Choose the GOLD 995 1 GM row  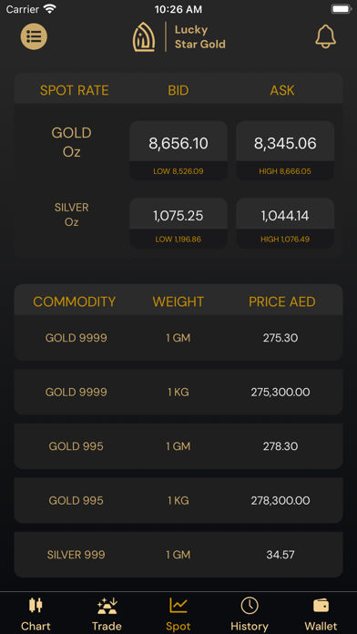(x=178, y=446)
